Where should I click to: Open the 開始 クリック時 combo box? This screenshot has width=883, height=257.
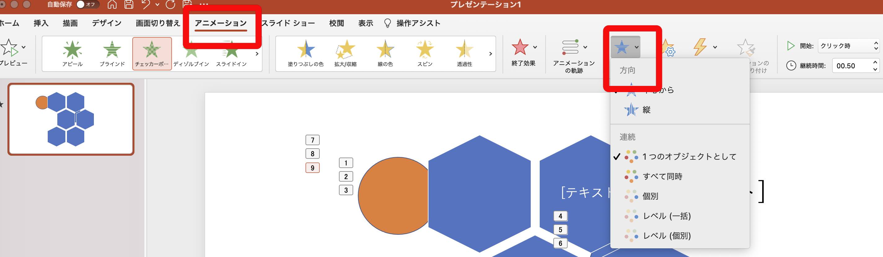(849, 46)
